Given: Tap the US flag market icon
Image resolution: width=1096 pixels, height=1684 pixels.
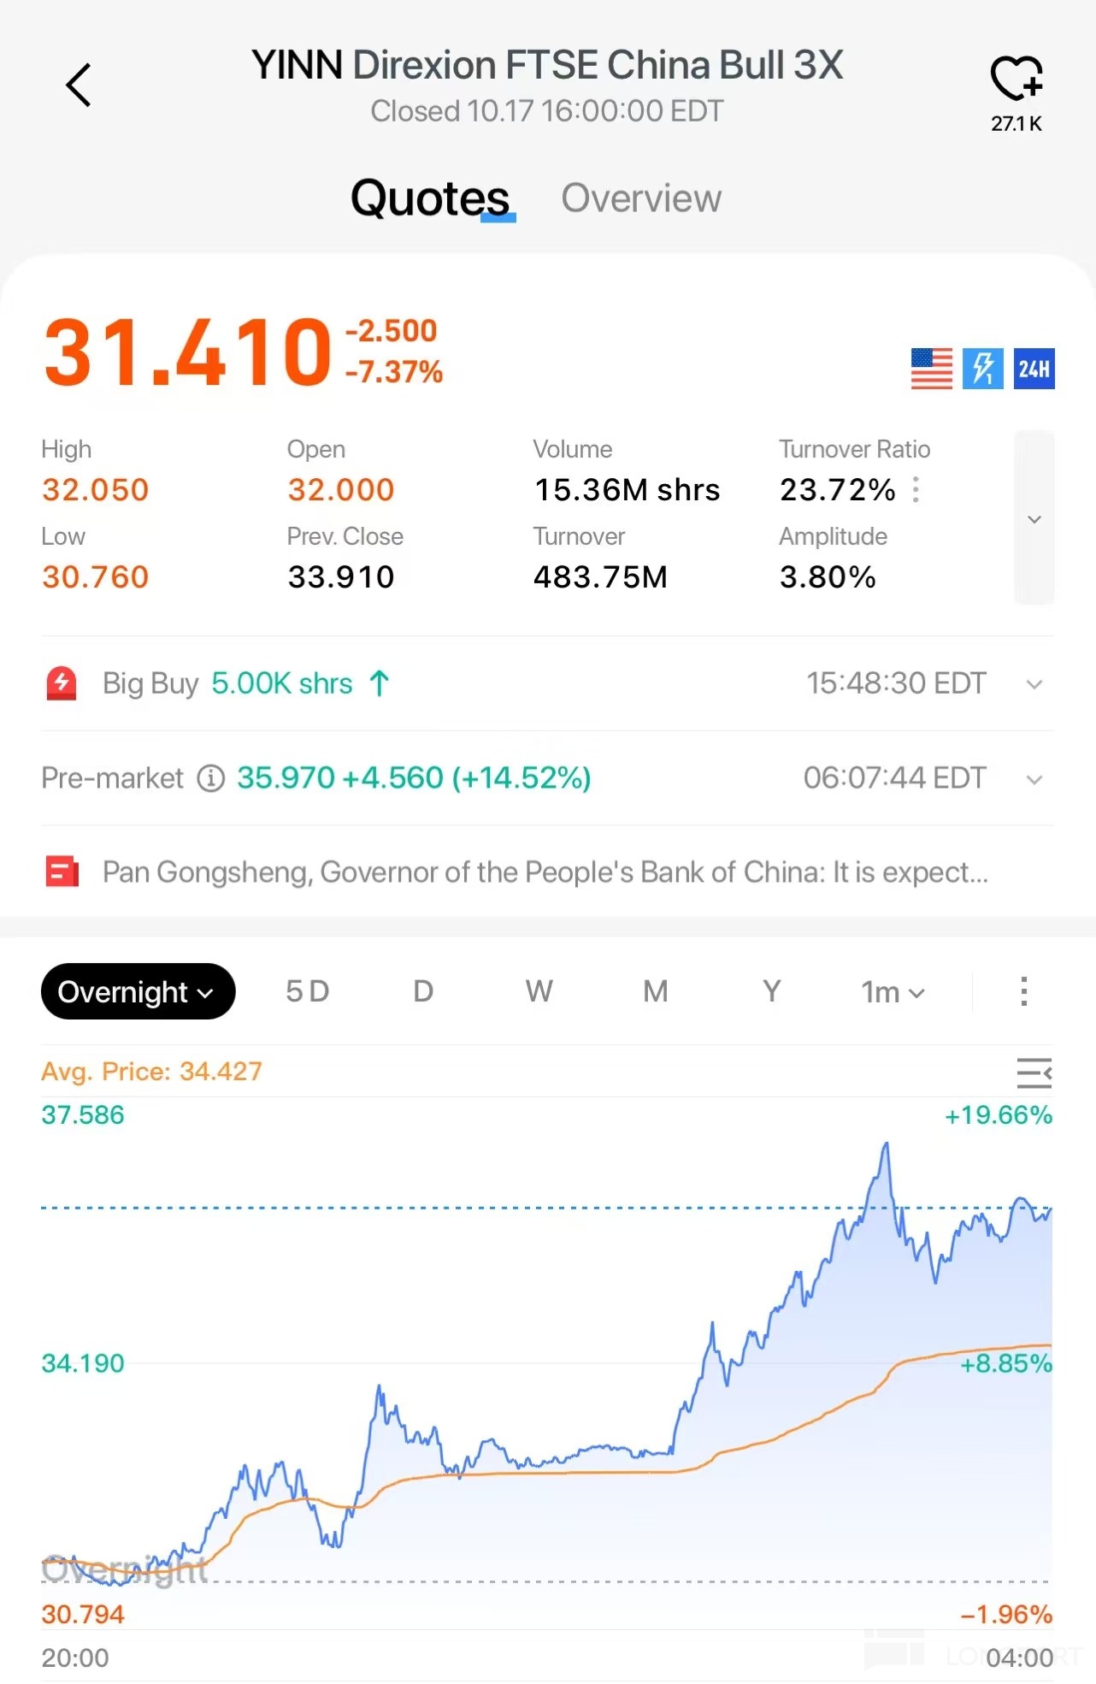Looking at the screenshot, I should 931,369.
